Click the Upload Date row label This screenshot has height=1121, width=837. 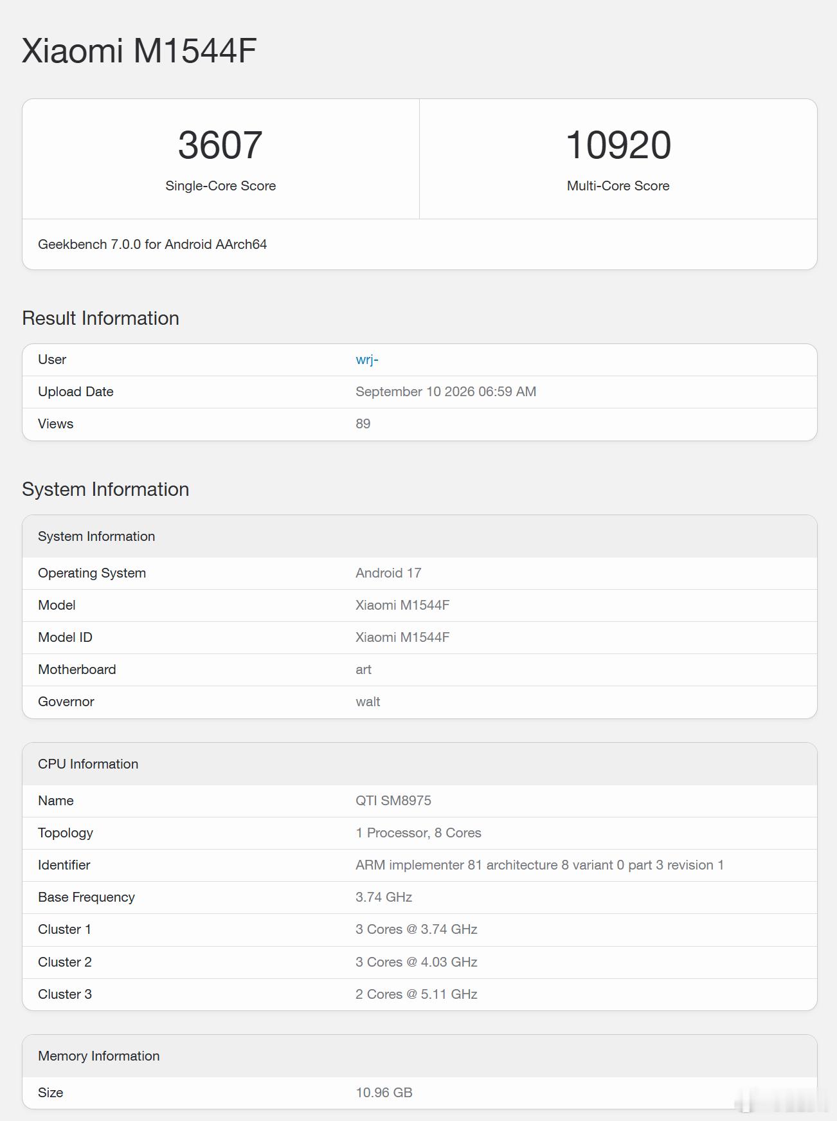[x=76, y=392]
